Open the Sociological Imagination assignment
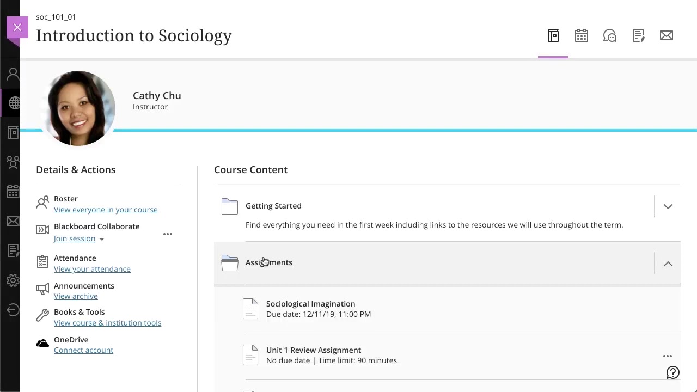The height and width of the screenshot is (392, 697). (310, 304)
